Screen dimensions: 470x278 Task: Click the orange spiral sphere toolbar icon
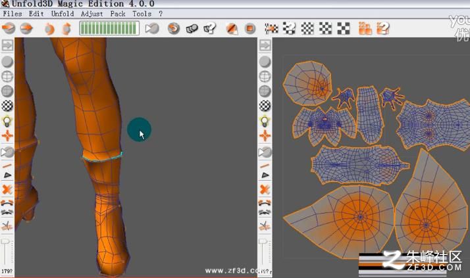coord(174,28)
